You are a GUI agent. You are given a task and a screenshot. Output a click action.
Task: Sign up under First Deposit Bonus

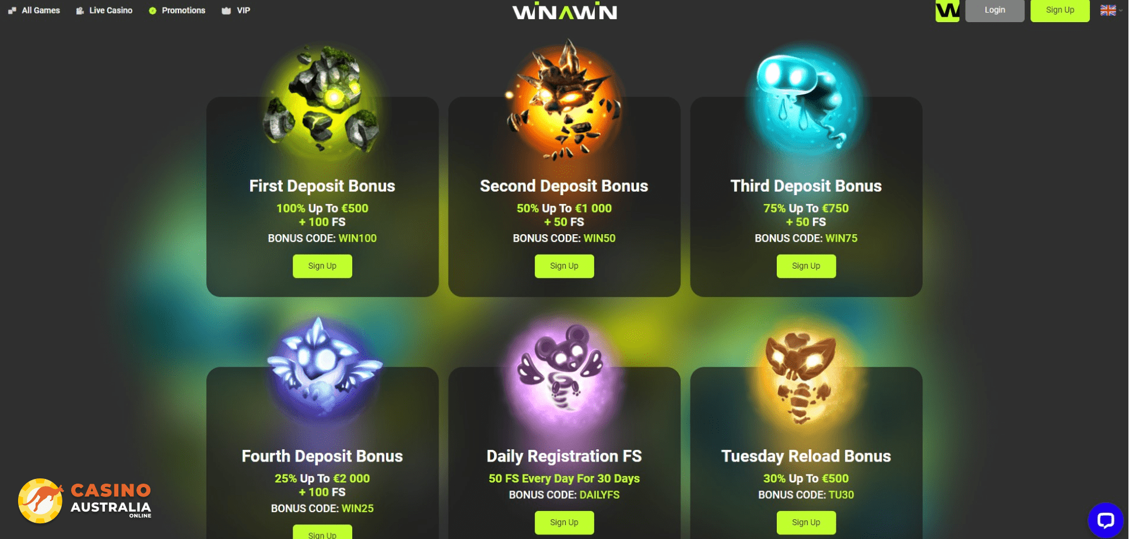322,266
